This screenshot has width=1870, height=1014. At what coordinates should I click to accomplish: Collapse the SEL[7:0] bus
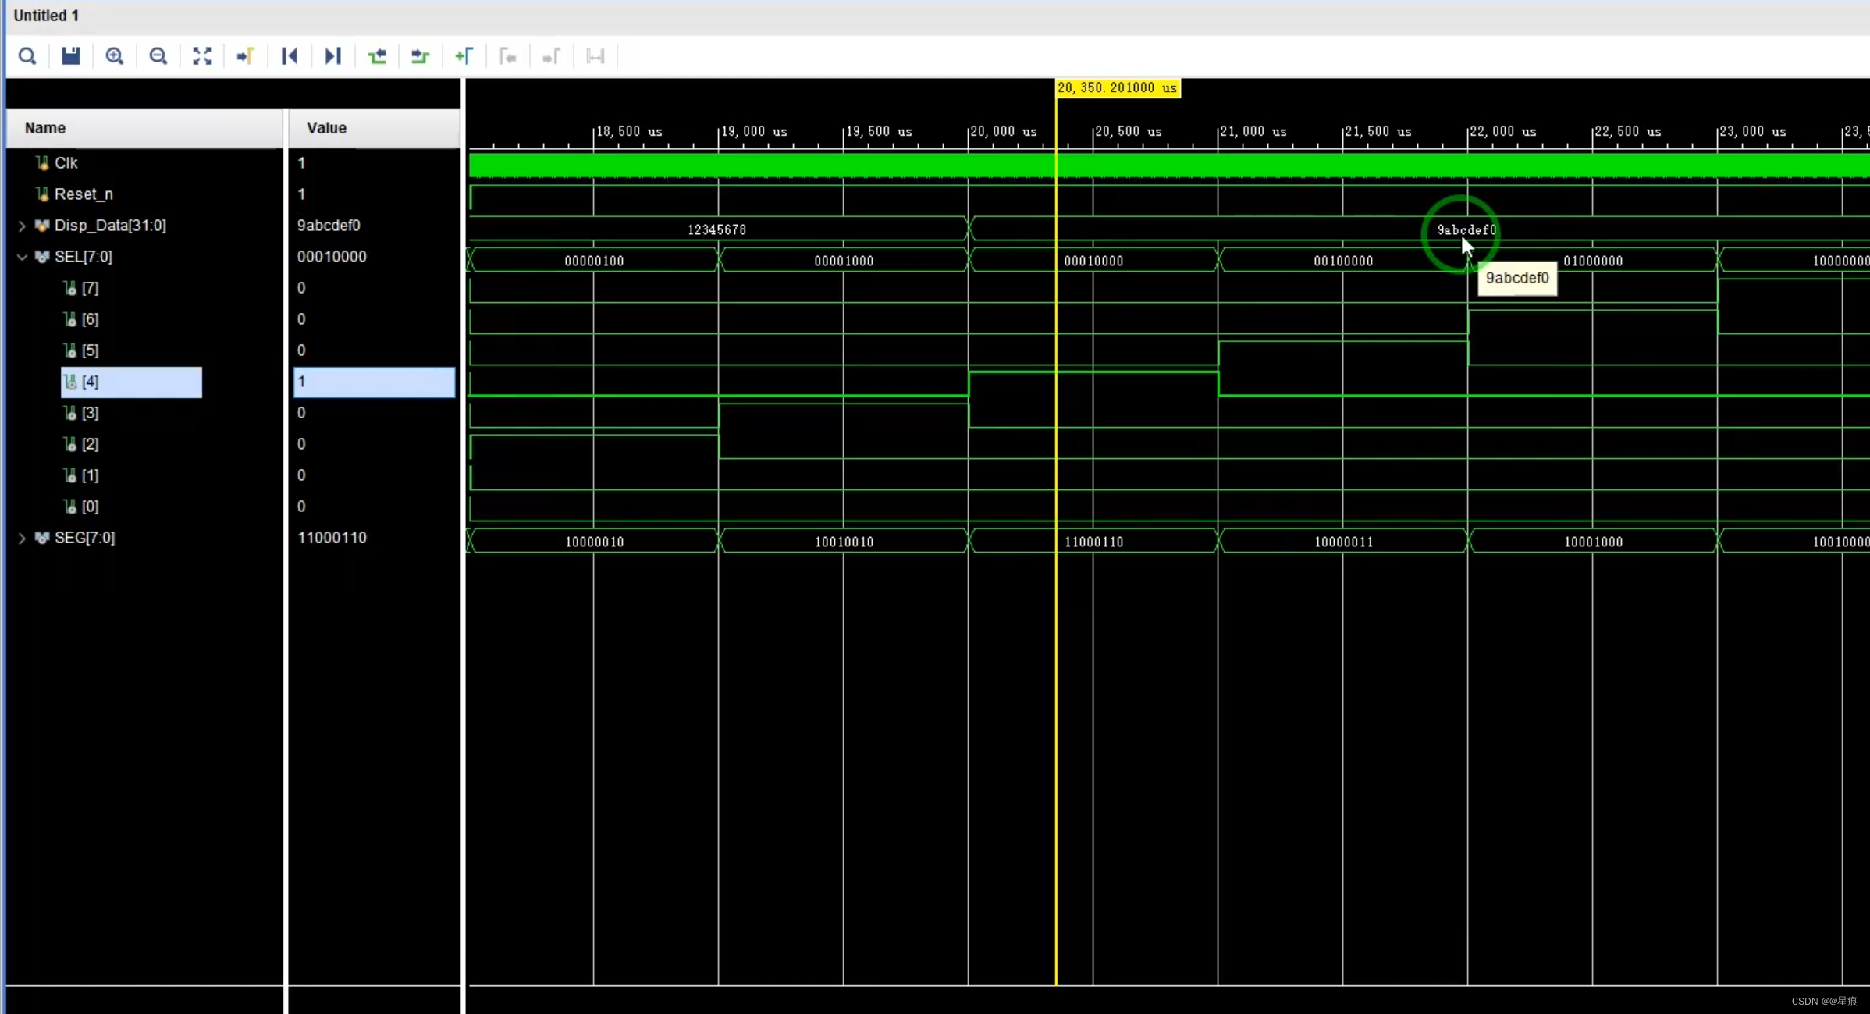22,257
